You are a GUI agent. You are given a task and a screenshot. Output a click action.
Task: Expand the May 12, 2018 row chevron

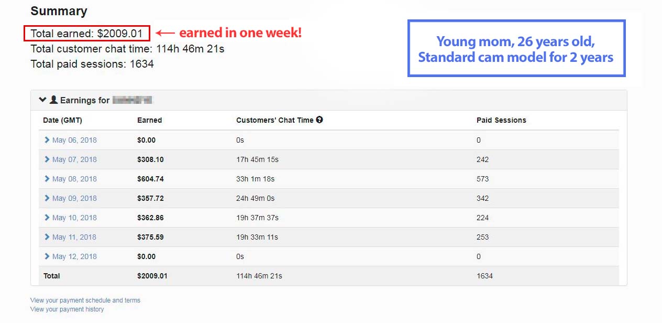47,256
